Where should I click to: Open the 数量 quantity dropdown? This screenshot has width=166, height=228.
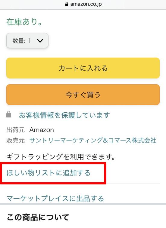(27, 40)
